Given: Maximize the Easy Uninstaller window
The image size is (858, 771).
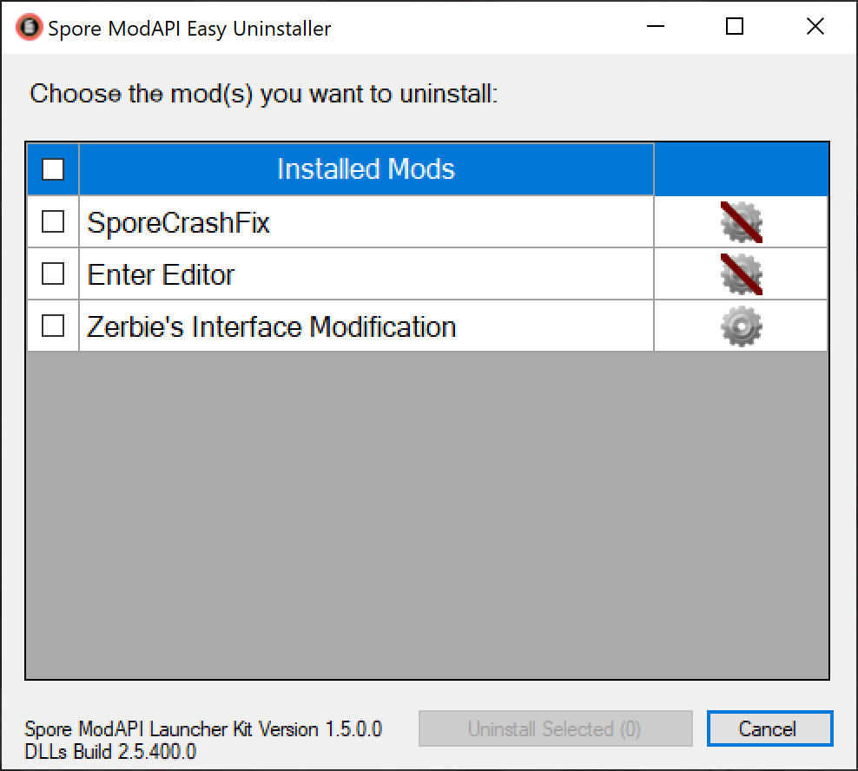Looking at the screenshot, I should click(735, 26).
